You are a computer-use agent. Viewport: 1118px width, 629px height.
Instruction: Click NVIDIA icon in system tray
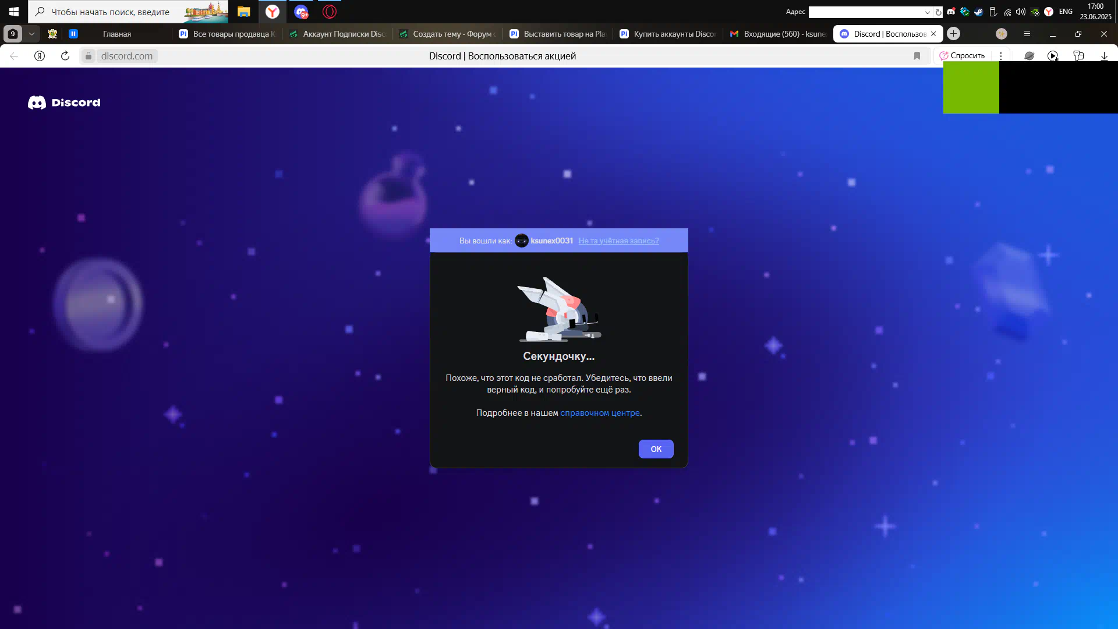point(1035,12)
